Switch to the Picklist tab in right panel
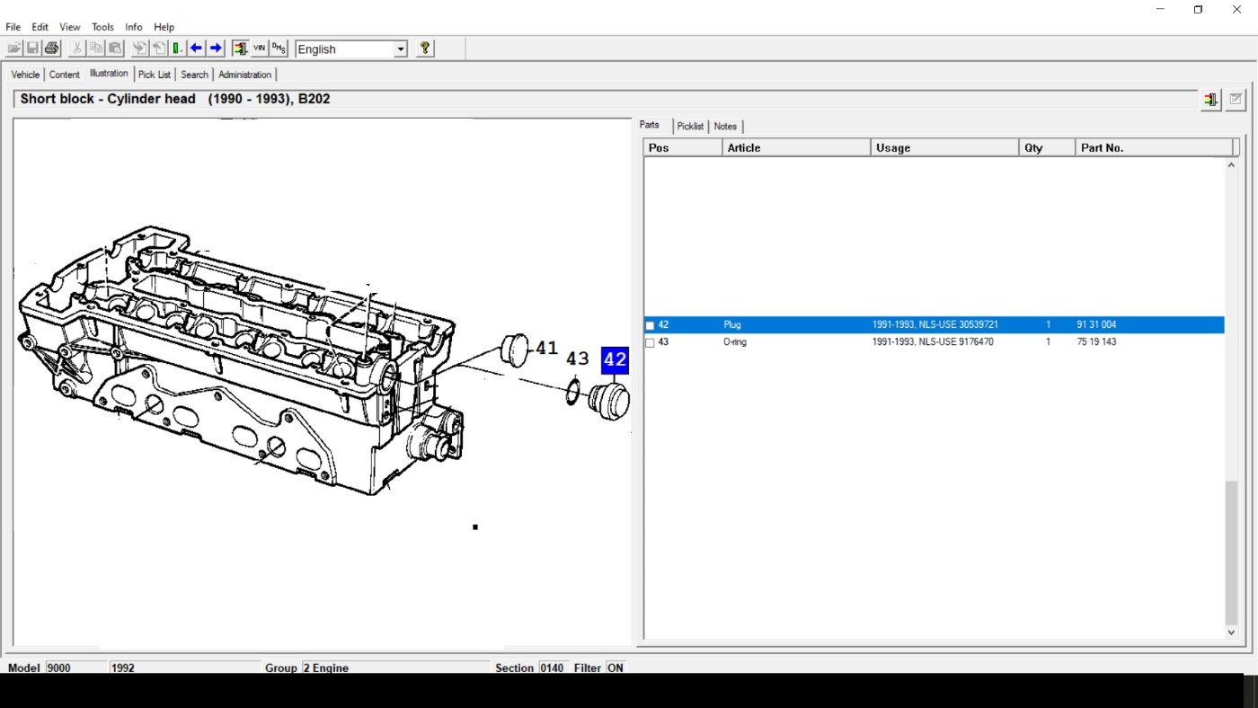Image resolution: width=1258 pixels, height=708 pixels. click(x=691, y=127)
